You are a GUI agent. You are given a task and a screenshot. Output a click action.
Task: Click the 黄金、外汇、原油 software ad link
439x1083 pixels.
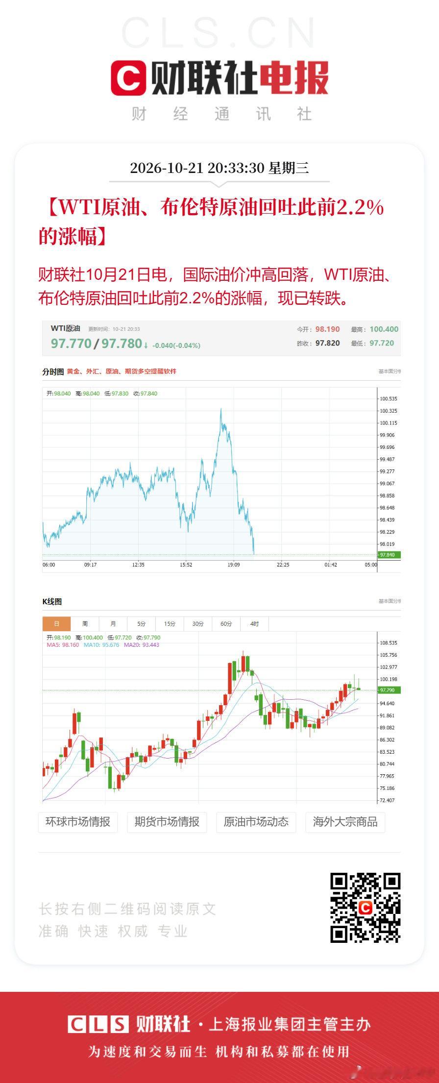[x=122, y=371]
